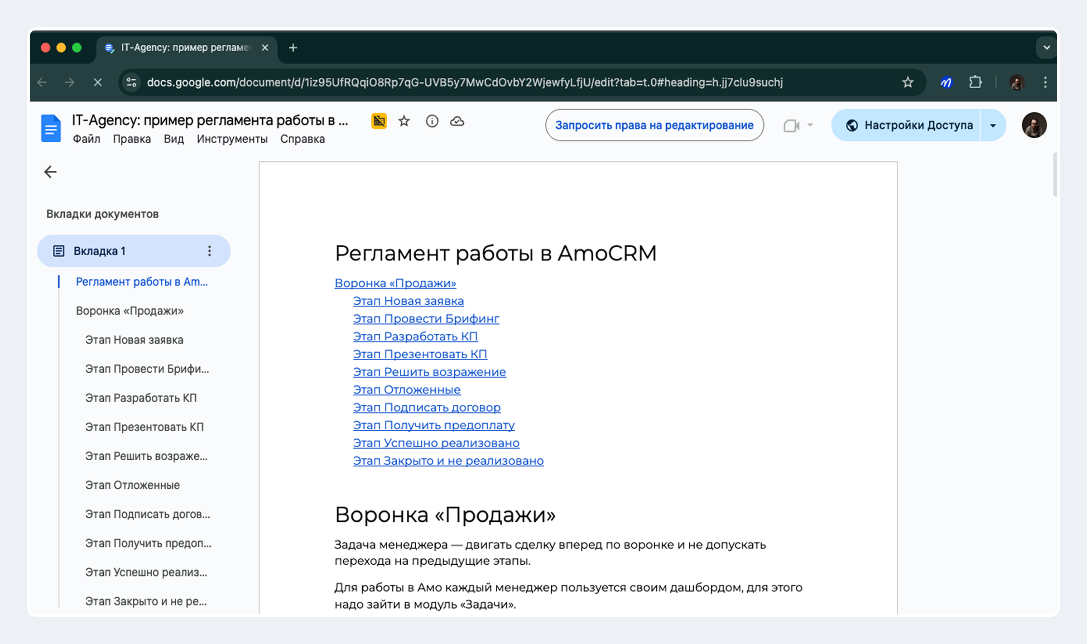The image size is (1087, 644).
Task: Open the Правка menu
Action: click(132, 139)
